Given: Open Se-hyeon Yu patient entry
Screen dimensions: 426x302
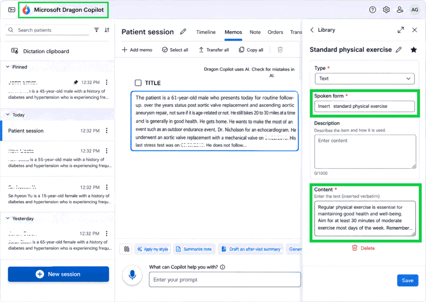Looking at the screenshot, I should (57, 194).
